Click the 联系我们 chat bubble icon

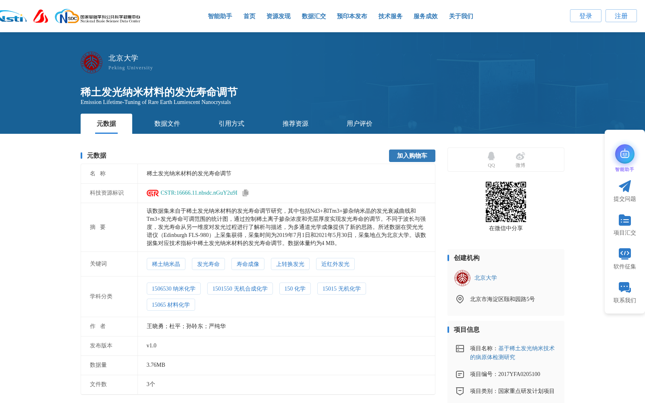tap(625, 287)
